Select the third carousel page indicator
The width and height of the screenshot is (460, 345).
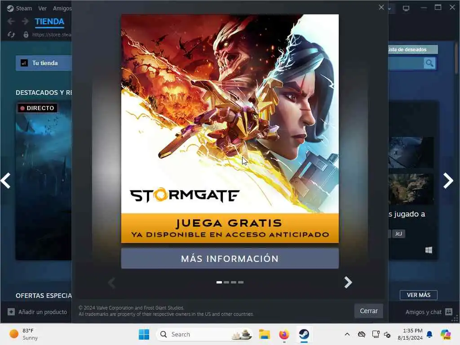tap(234, 282)
